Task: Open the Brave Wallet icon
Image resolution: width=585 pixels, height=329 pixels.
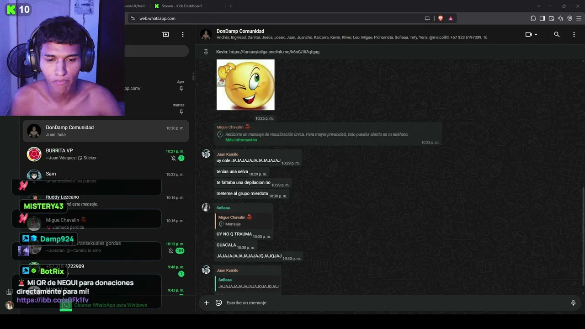Action: (x=551, y=18)
